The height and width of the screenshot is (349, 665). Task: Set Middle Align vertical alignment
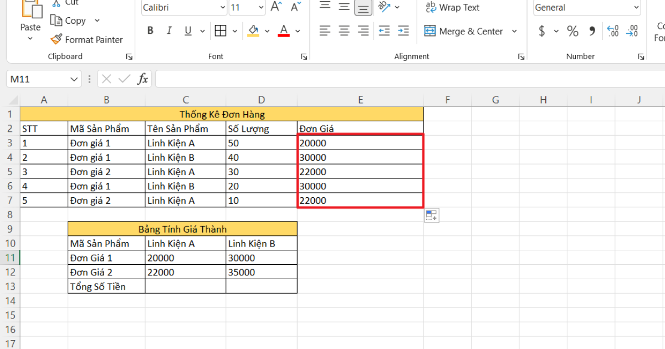click(344, 7)
